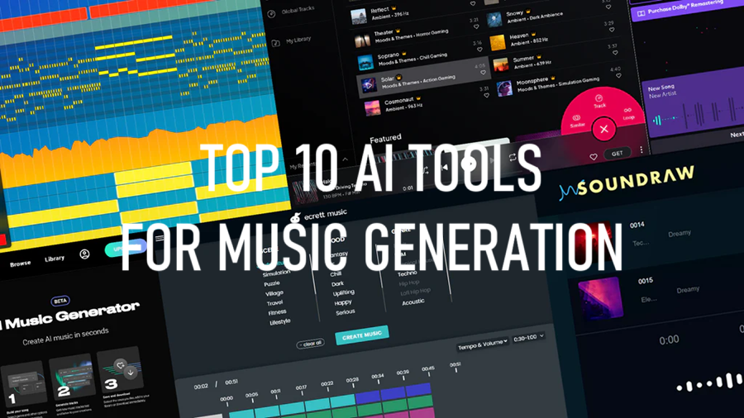The height and width of the screenshot is (418, 744).
Task: Open Soundraw track 0015's purple thumbnail
Action: 600,298
